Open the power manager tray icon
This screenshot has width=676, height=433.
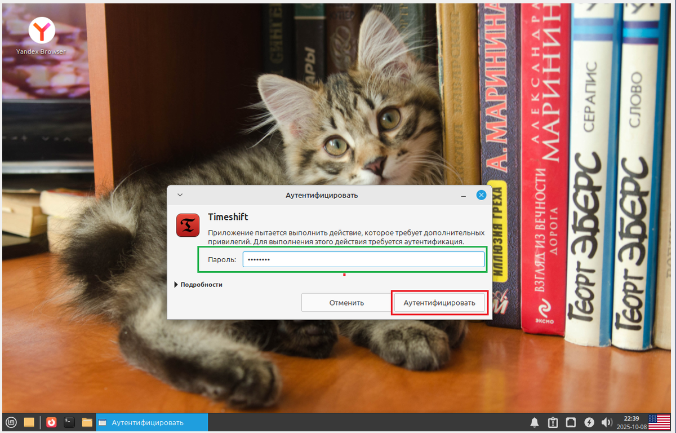click(x=589, y=422)
